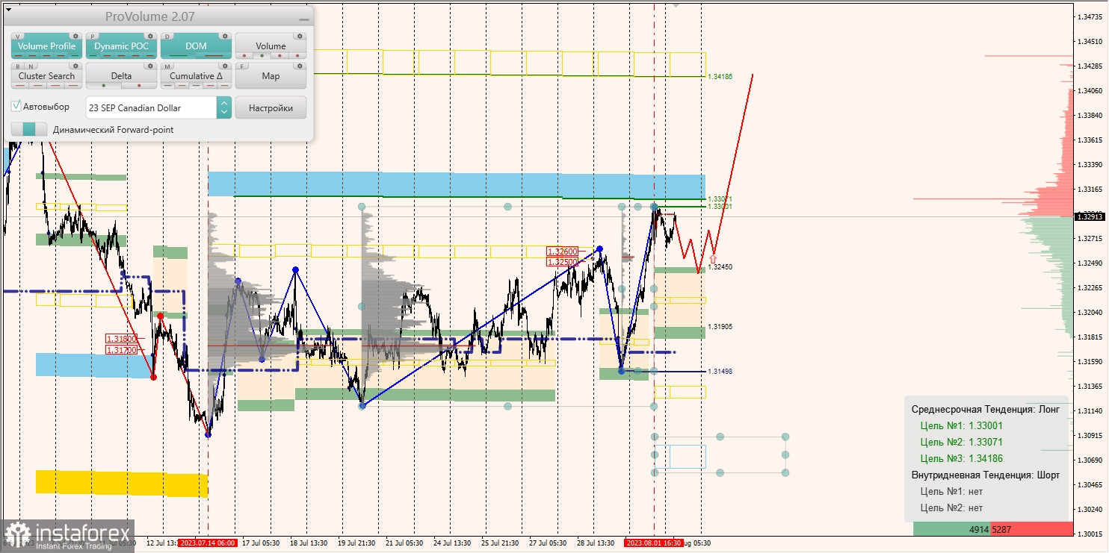Click Цель №2: 1.33071 in info panel
The width and height of the screenshot is (1109, 553).
tap(961, 442)
